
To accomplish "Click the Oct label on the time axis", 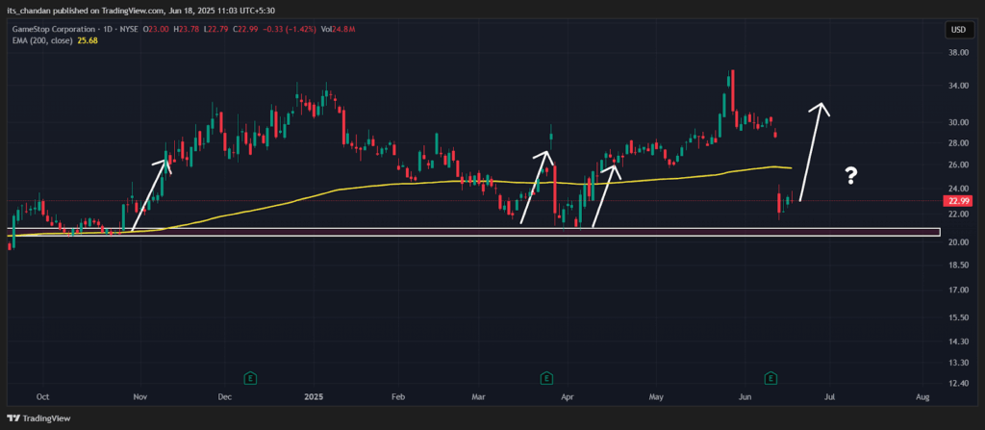I will tap(43, 397).
